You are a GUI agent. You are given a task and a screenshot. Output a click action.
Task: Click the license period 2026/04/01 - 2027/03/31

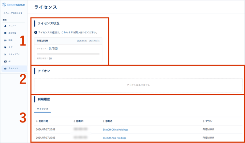(x=88, y=41)
